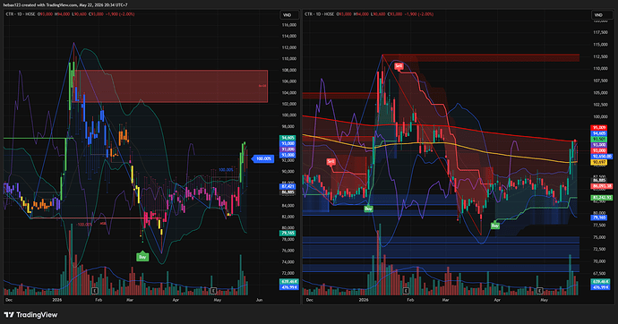The height and width of the screenshot is (324, 618).
Task: Click the green 93,501 price label, right chart
Action: (599, 139)
